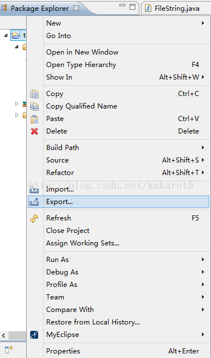Viewport: 211px width, 358px height.
Task: Click the Copy icon in context menu
Action: [34, 94]
